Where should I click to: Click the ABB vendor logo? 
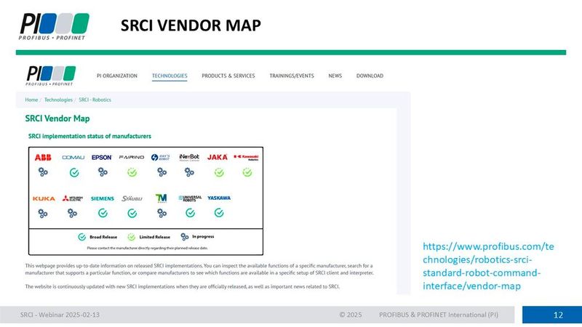43,158
